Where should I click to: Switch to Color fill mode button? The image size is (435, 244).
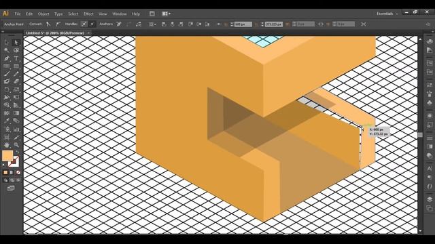coord(5,173)
